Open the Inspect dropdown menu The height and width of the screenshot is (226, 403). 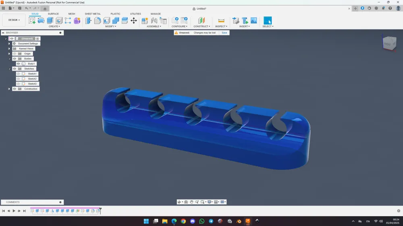pyautogui.click(x=221, y=27)
